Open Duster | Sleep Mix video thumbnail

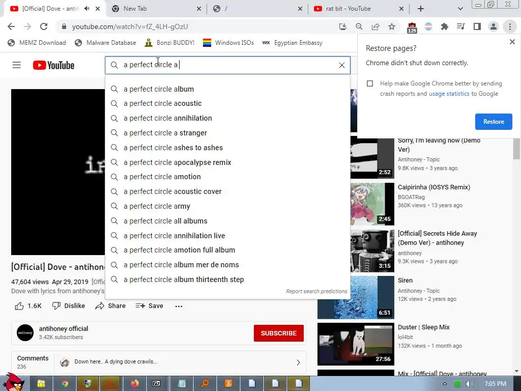pyautogui.click(x=356, y=344)
